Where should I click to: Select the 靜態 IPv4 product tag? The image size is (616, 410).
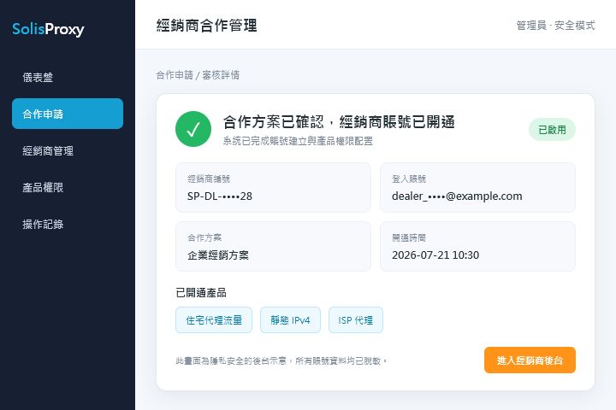pyautogui.click(x=290, y=320)
